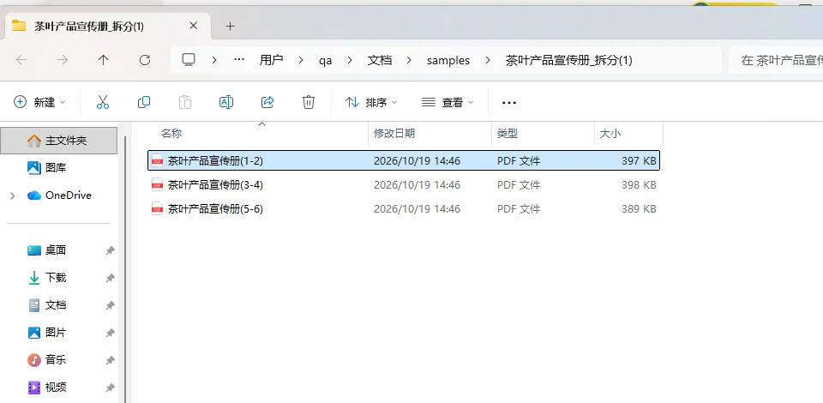This screenshot has width=823, height=403.
Task: Select file name 茶叶产品宣传册(1-2)
Action: click(215, 161)
